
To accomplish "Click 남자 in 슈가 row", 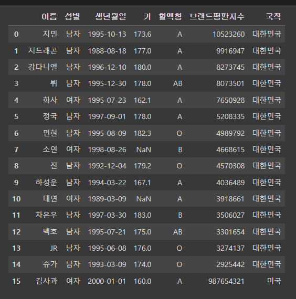I will (x=73, y=264).
